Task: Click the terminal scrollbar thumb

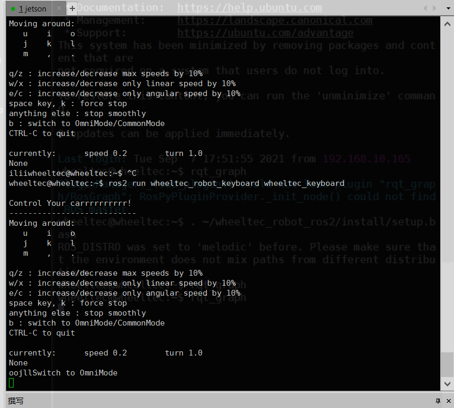Action: (447, 364)
